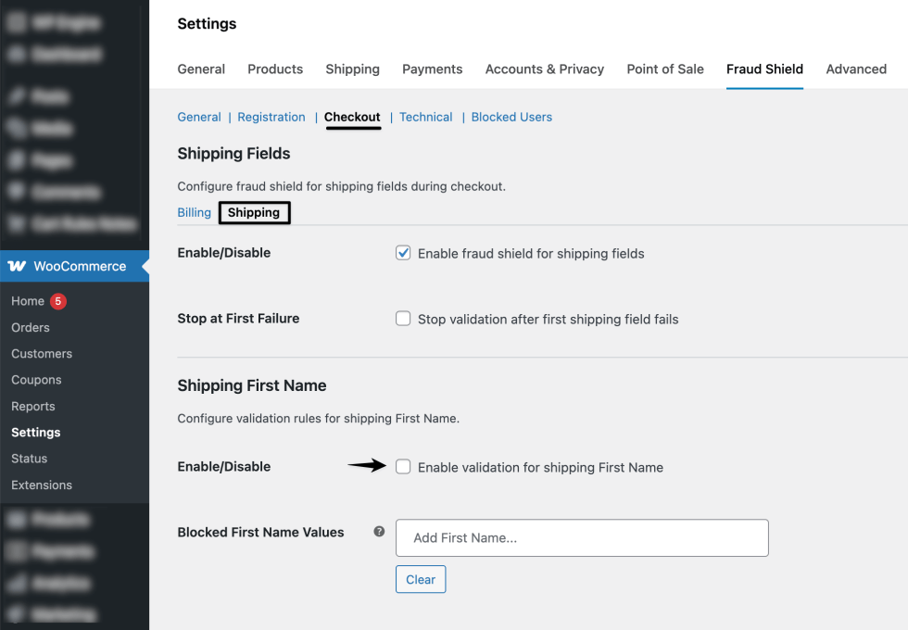Click the red notification badge next to Home
Image resolution: width=908 pixels, height=630 pixels.
51,301
